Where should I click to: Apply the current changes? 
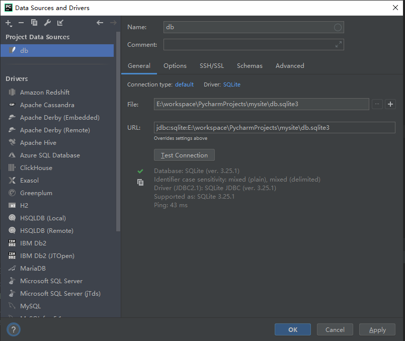tap(377, 329)
